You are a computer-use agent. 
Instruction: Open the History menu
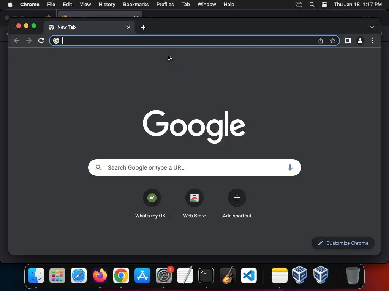(107, 4)
